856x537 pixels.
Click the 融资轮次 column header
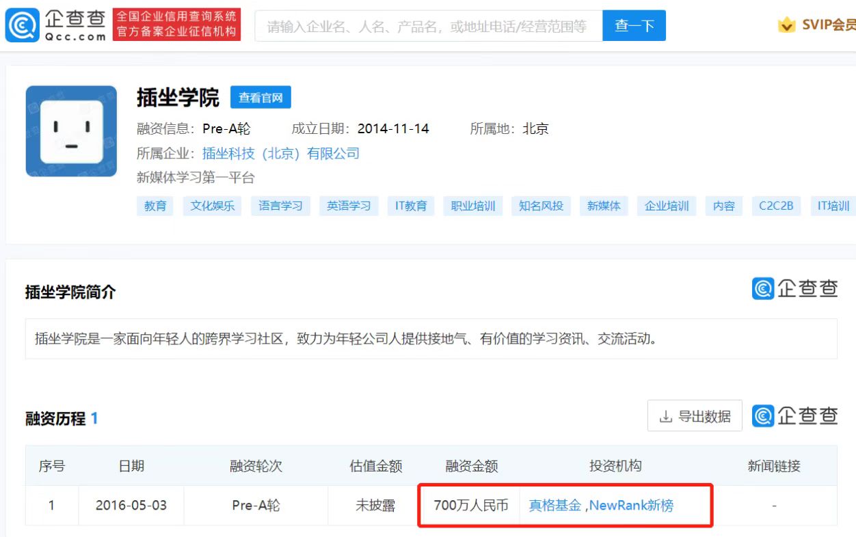[x=256, y=466]
